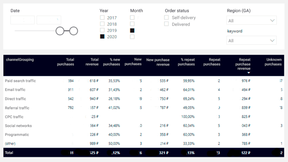Toggle the Delivered order status checkbox
This screenshot has height=162, width=288.
pyautogui.click(x=166, y=24)
